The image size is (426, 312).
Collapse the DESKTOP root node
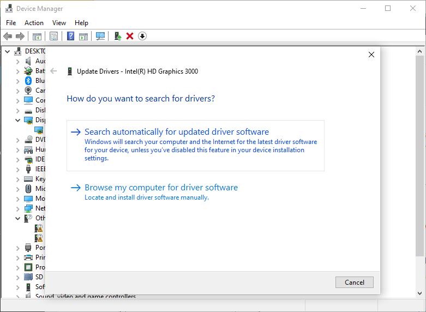pos(8,51)
